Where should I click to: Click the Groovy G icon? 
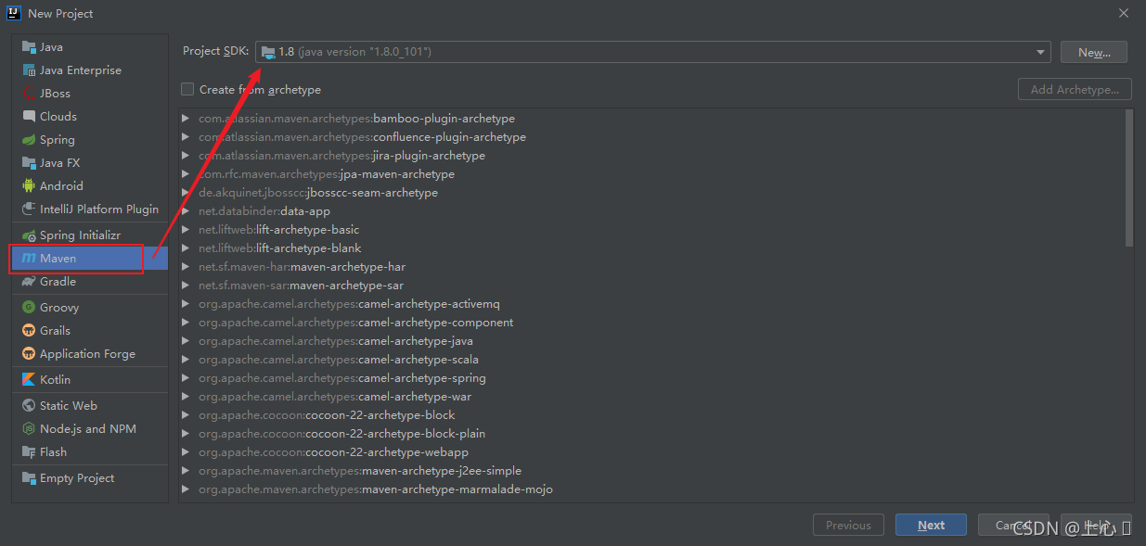pos(29,307)
